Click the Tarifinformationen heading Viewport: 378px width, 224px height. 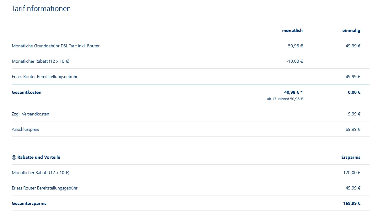click(x=41, y=8)
